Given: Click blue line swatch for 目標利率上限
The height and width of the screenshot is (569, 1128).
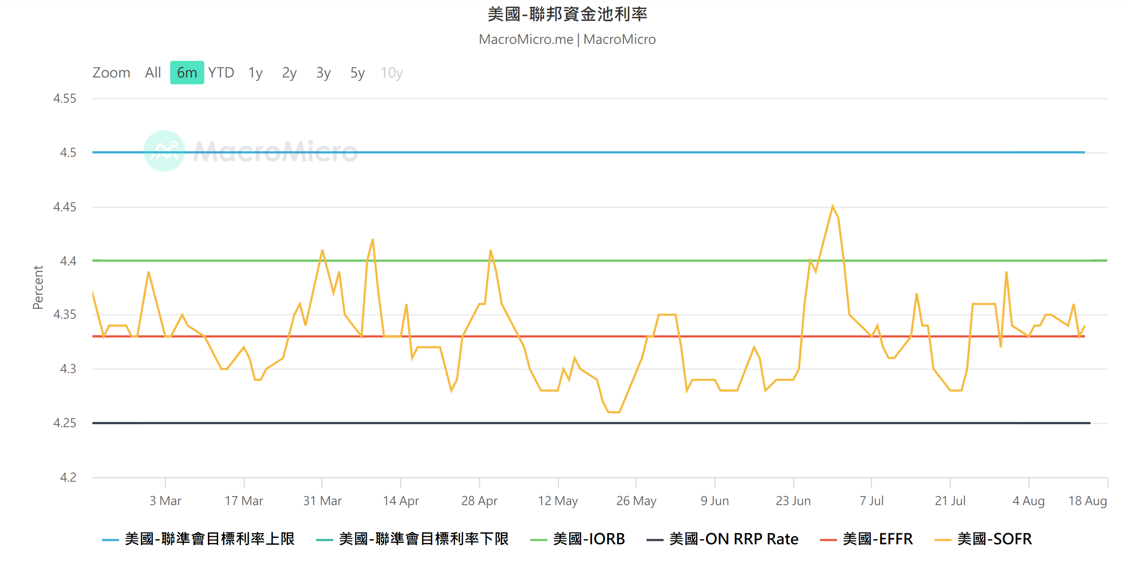Looking at the screenshot, I should point(110,540).
